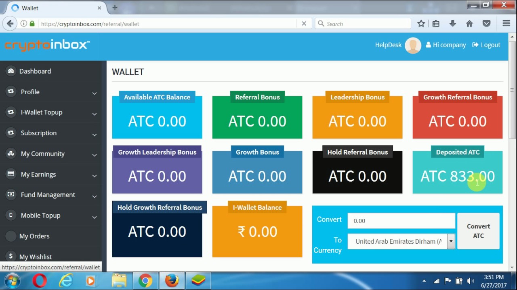517x290 pixels.
Task: Click the Fund Management sidebar icon
Action: tap(11, 195)
